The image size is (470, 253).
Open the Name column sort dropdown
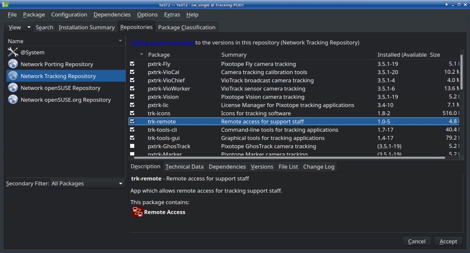(120, 41)
